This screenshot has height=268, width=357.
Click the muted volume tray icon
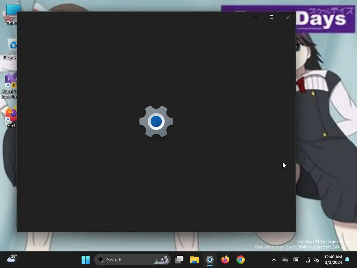[316, 260]
